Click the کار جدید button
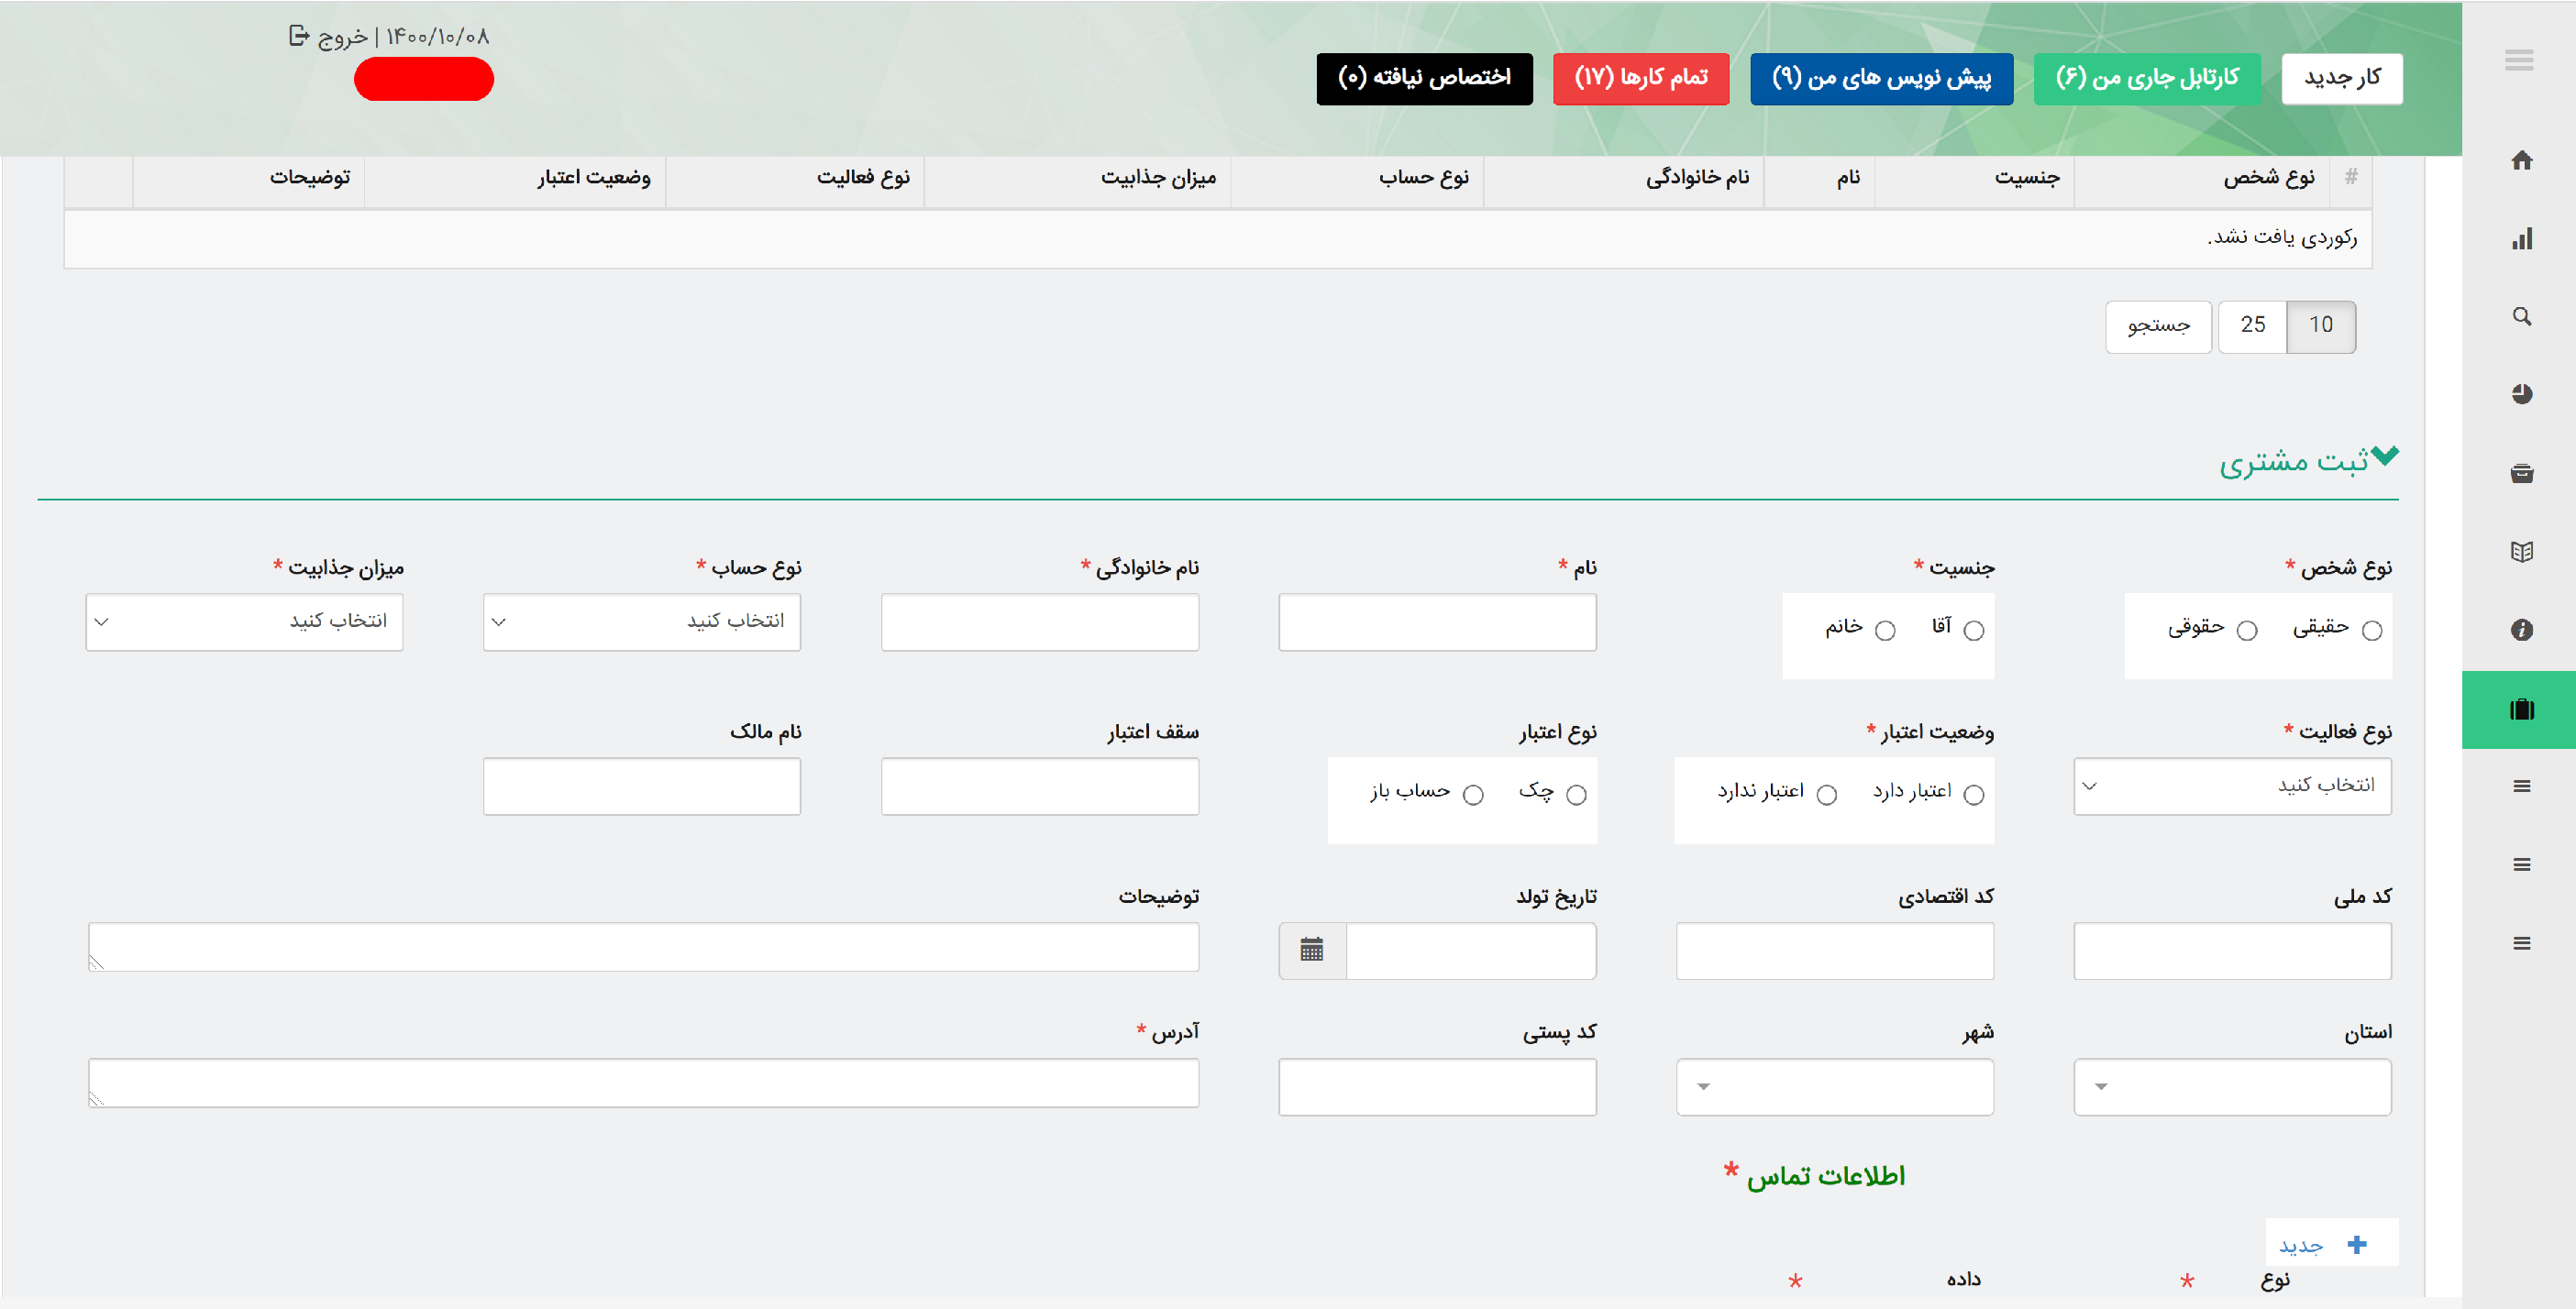 [x=2341, y=78]
